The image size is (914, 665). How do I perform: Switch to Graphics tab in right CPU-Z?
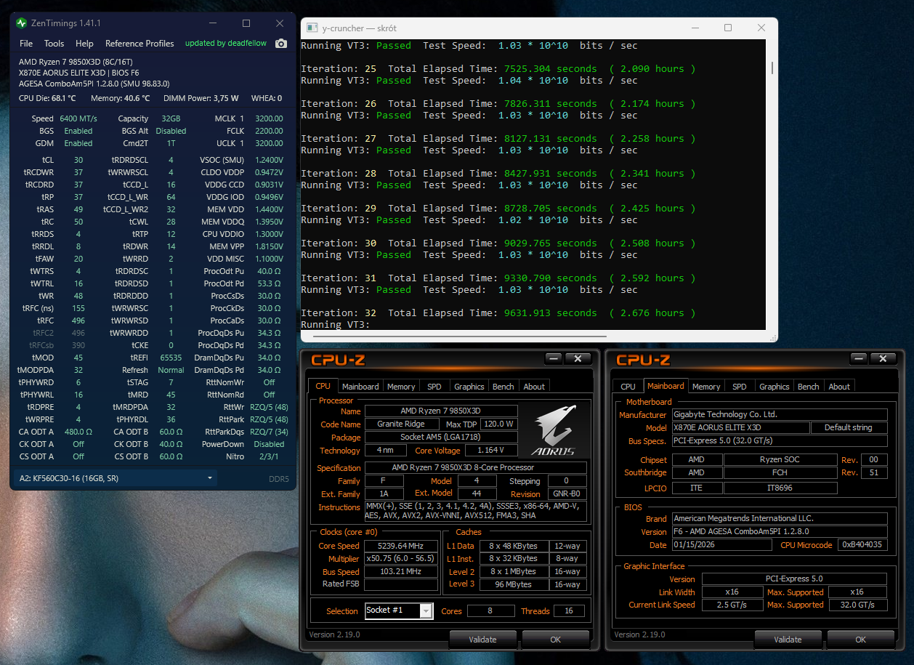click(774, 387)
